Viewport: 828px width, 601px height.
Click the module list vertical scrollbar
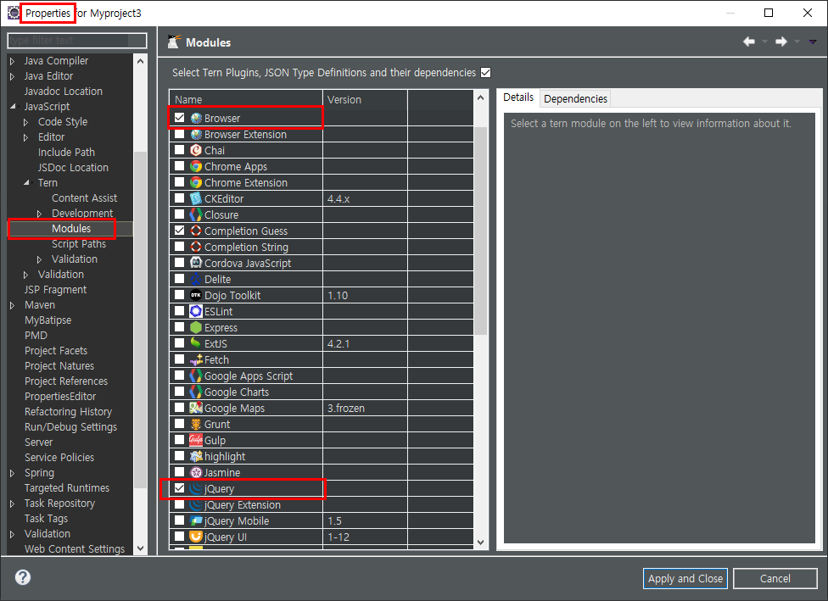click(480, 231)
